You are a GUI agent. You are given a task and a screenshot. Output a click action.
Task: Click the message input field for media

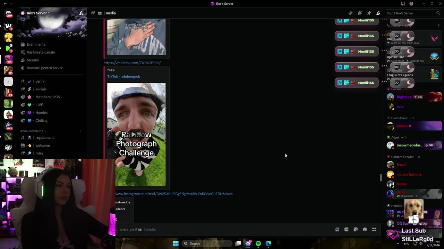(x=222, y=229)
